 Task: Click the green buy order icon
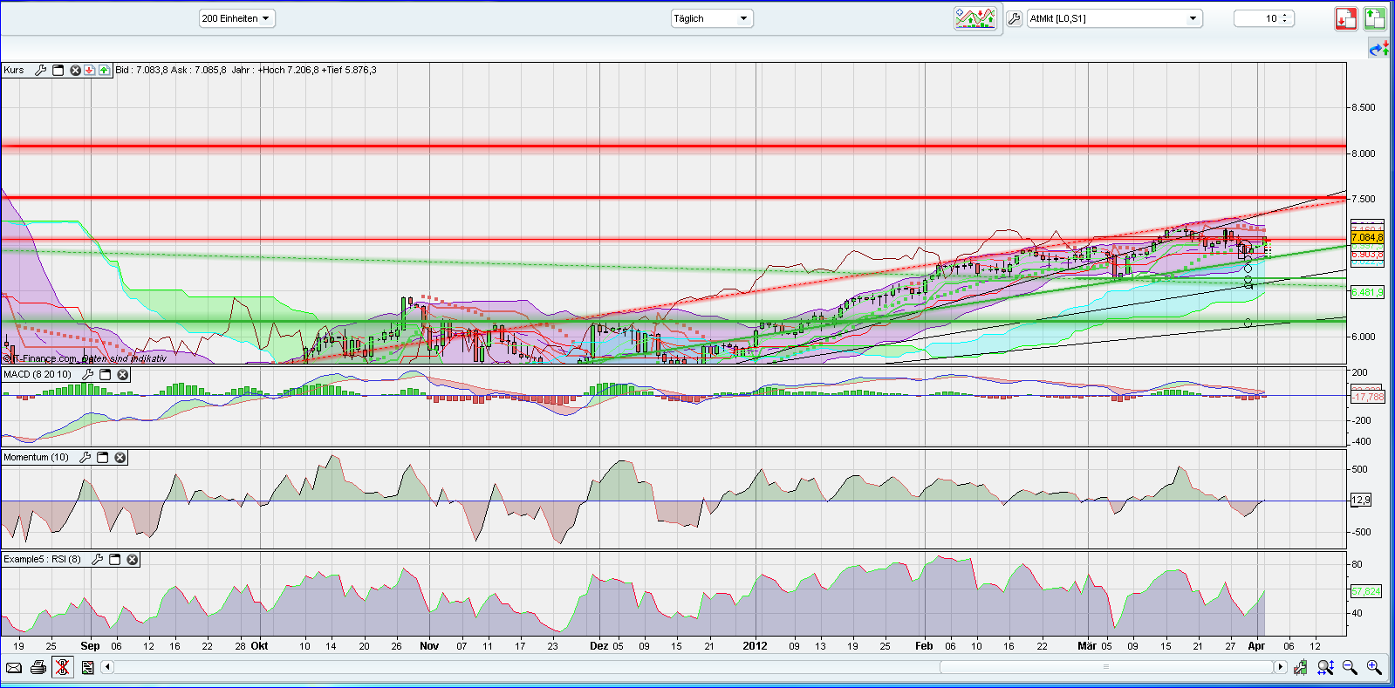[x=1375, y=18]
